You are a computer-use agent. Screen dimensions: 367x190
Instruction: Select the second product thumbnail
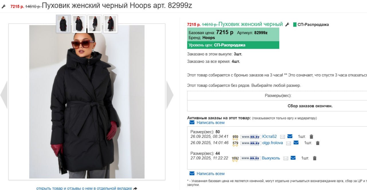79,23
